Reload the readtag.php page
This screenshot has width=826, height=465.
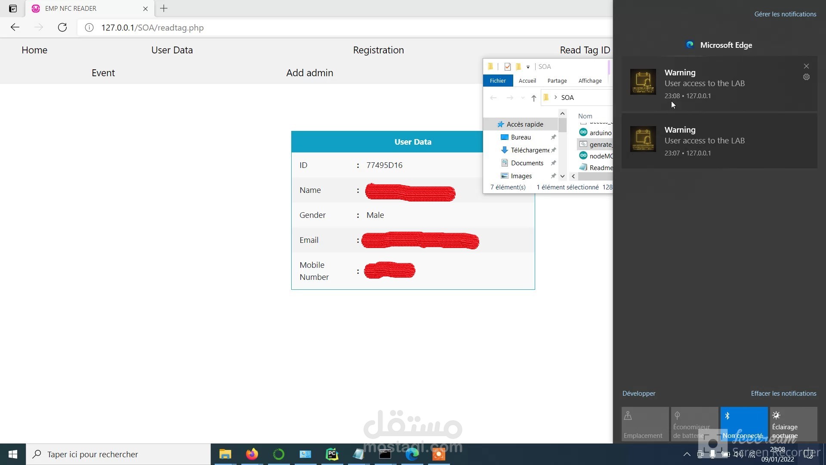click(x=62, y=28)
